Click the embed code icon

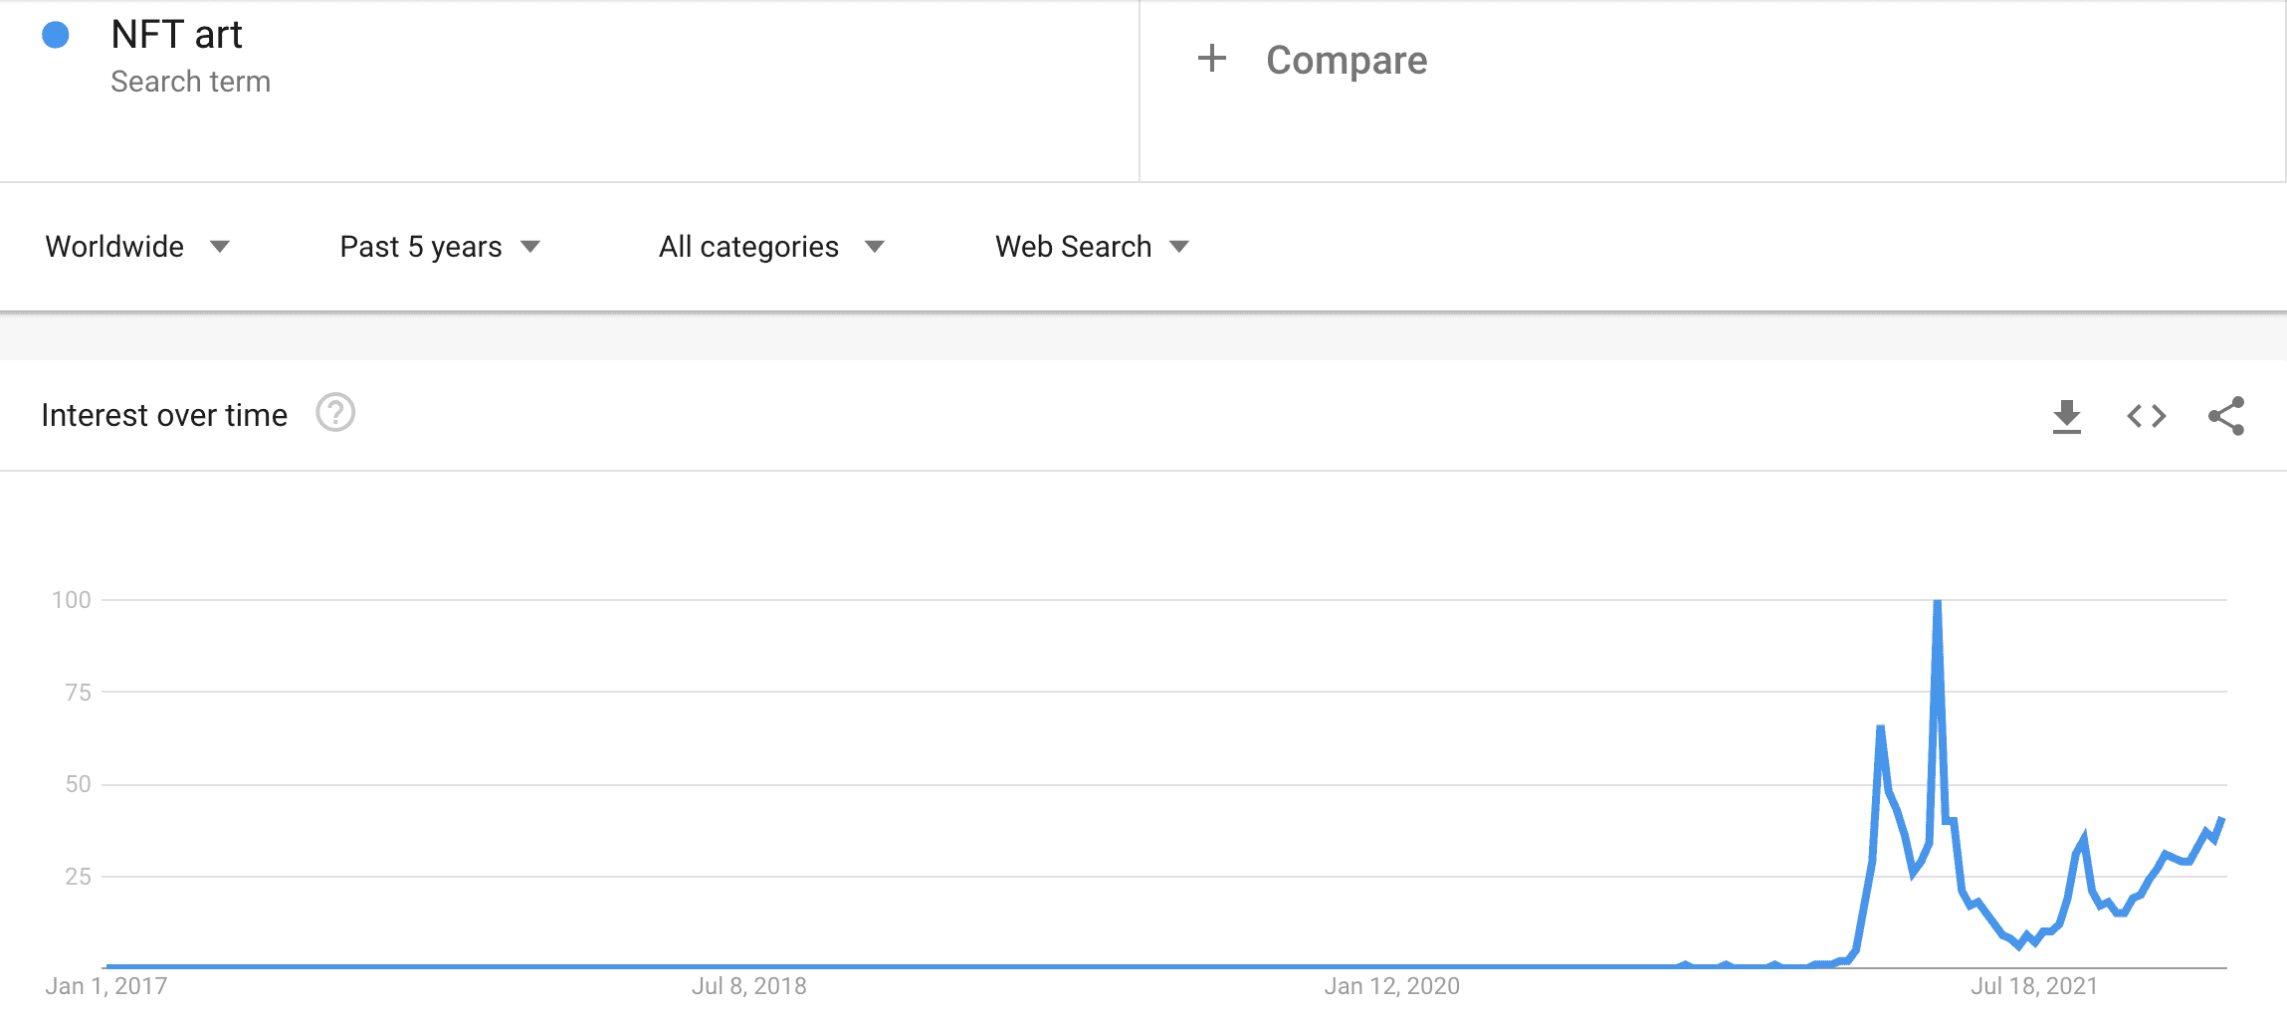2146,416
